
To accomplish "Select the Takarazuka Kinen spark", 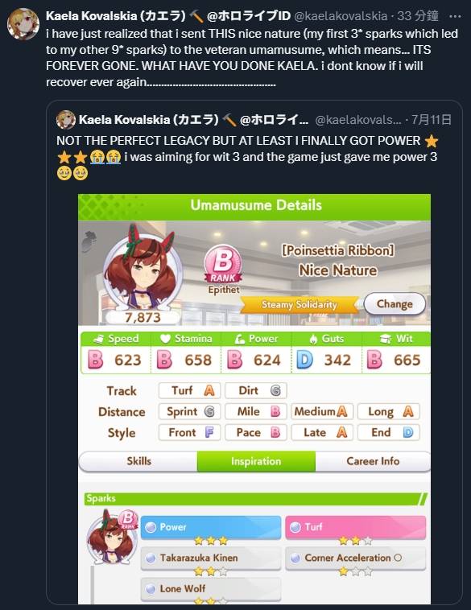I will pyautogui.click(x=211, y=558).
